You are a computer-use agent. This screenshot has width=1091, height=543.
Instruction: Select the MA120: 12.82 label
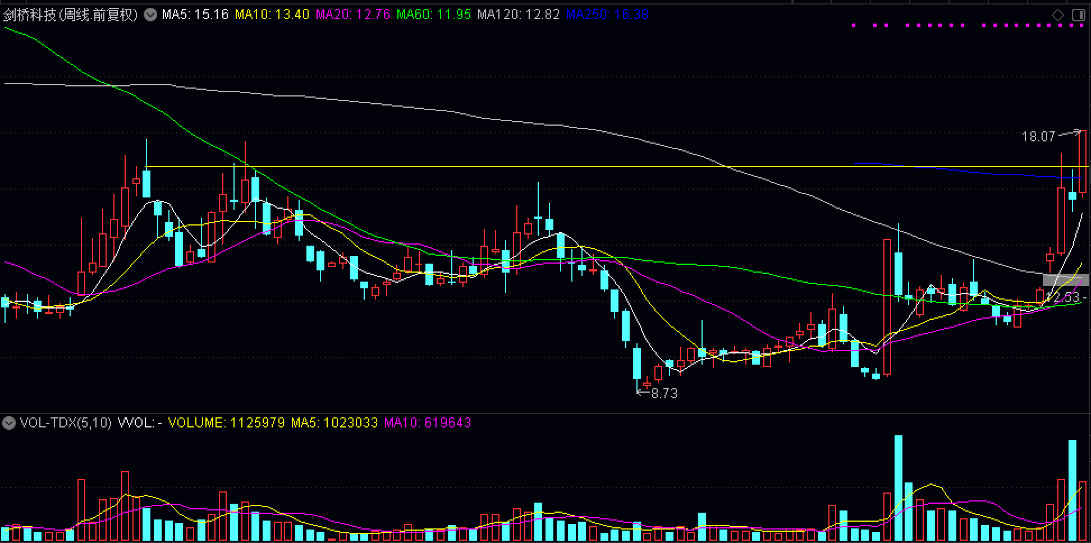pos(518,15)
